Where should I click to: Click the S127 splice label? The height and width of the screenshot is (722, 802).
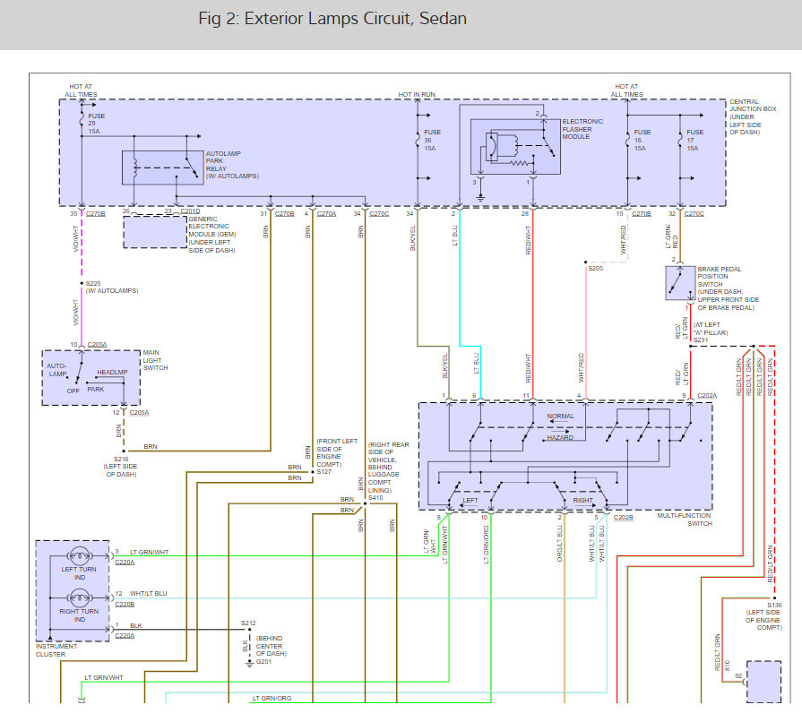pos(323,471)
